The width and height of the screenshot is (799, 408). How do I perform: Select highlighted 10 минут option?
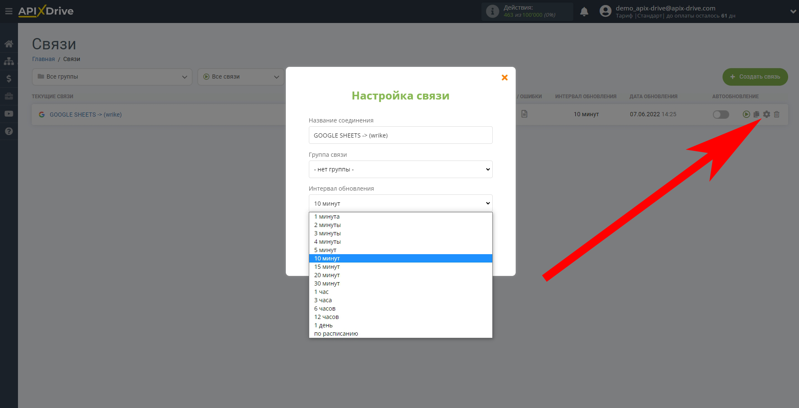(x=401, y=258)
